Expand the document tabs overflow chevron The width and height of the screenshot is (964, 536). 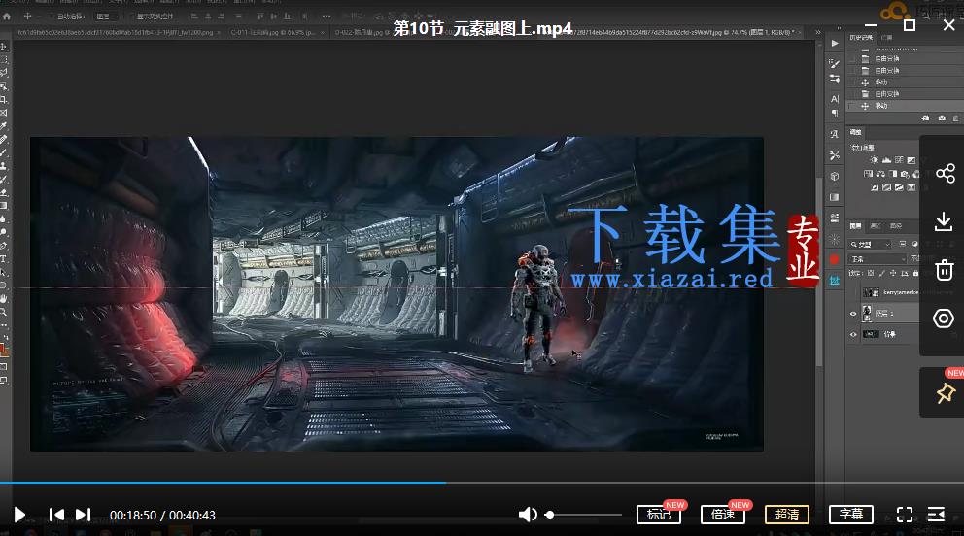coord(818,33)
